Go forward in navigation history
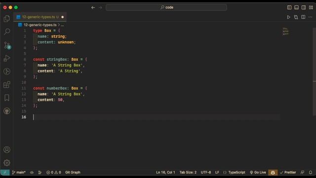The width and height of the screenshot is (316, 178). point(100,7)
